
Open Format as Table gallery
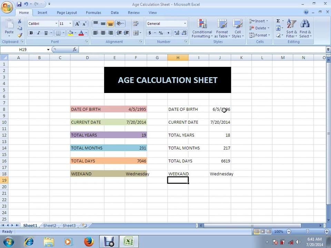click(x=222, y=28)
